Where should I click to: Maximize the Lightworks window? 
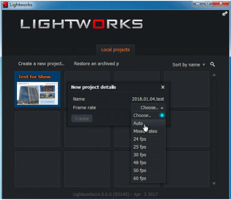[207, 3]
